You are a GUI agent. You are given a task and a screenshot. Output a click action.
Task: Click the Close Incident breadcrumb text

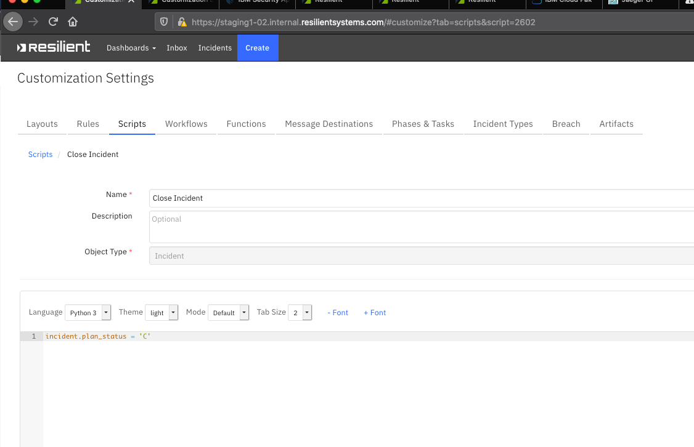click(92, 155)
